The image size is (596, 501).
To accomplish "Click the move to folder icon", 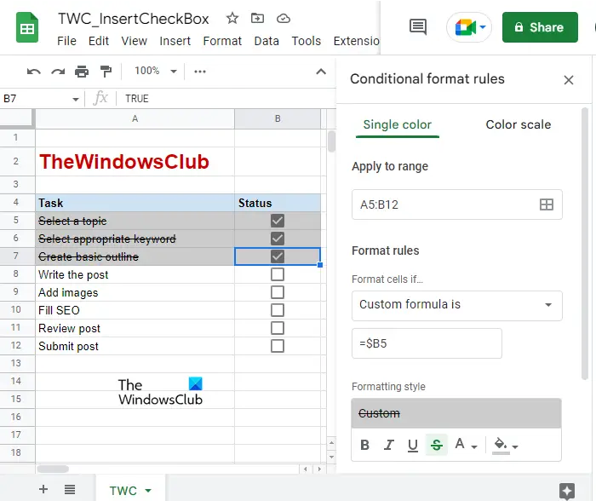I will click(257, 18).
